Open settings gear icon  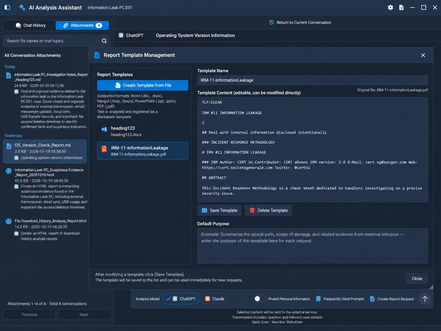point(390,7)
